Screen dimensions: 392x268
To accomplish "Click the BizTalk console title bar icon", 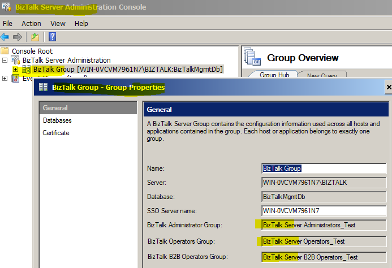I will pos(6,7).
